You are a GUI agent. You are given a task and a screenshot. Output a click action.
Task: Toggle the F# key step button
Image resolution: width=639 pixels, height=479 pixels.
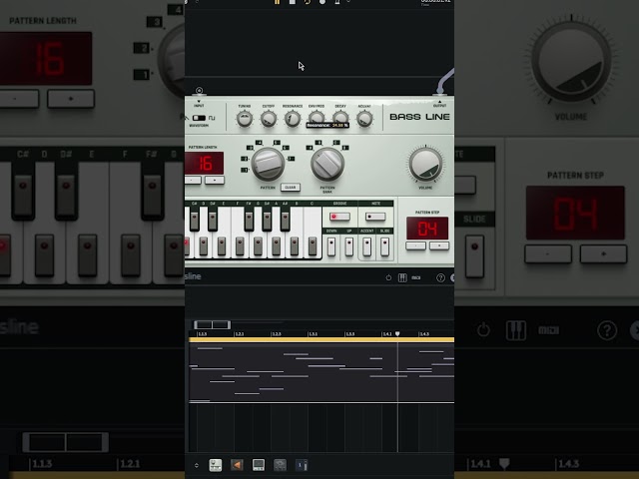point(249,221)
